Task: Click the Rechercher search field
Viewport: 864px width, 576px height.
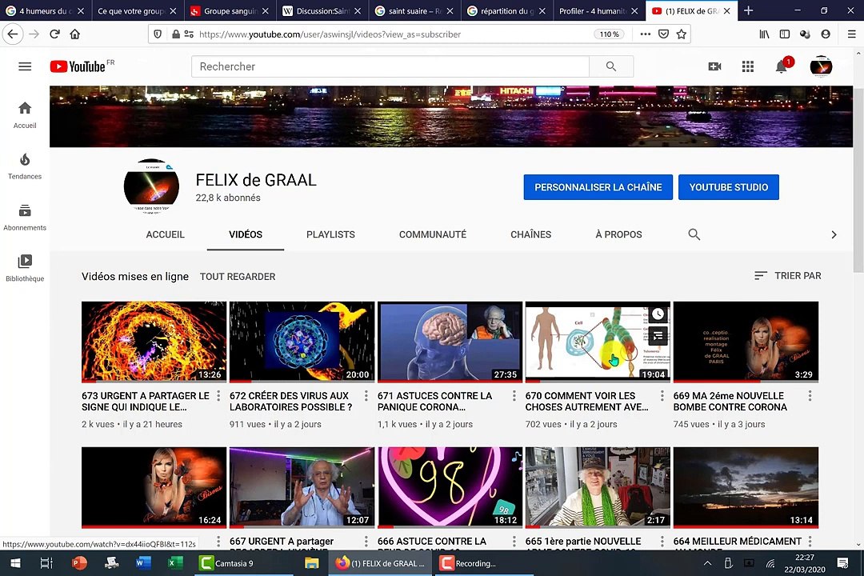Action: pos(390,66)
